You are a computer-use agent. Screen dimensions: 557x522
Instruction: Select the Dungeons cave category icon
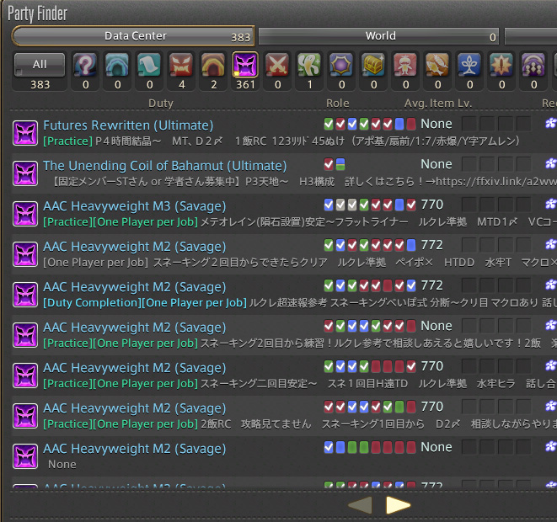tap(117, 65)
